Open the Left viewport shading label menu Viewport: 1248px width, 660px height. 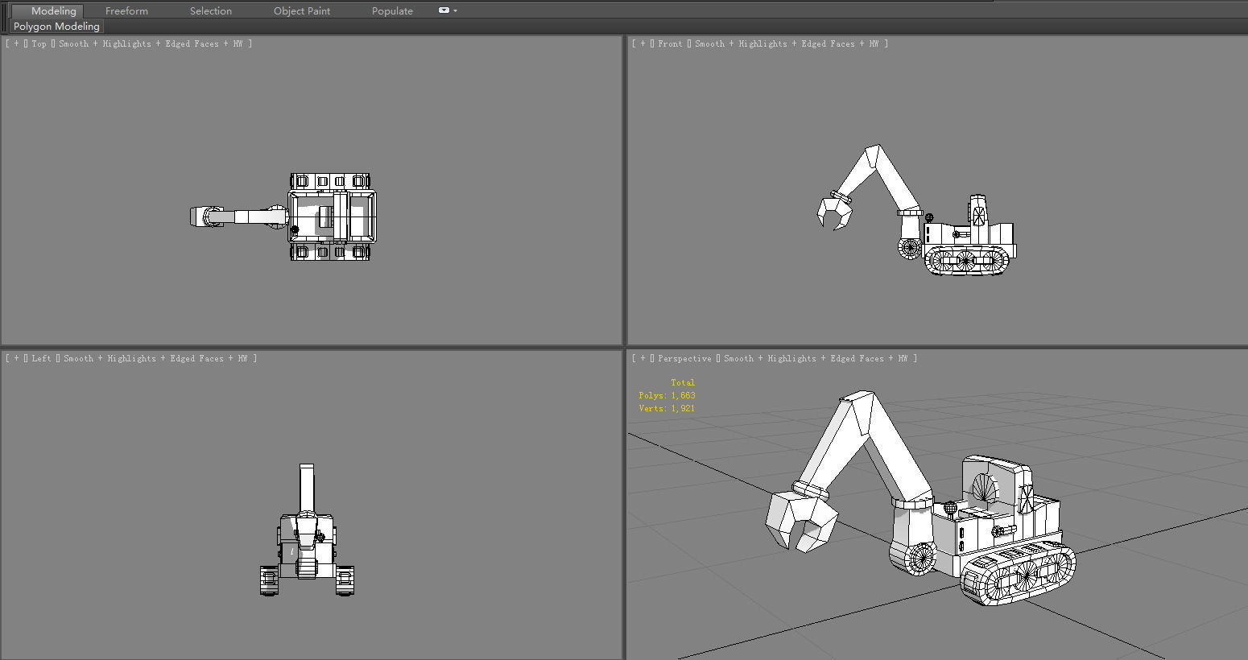[x=155, y=359]
